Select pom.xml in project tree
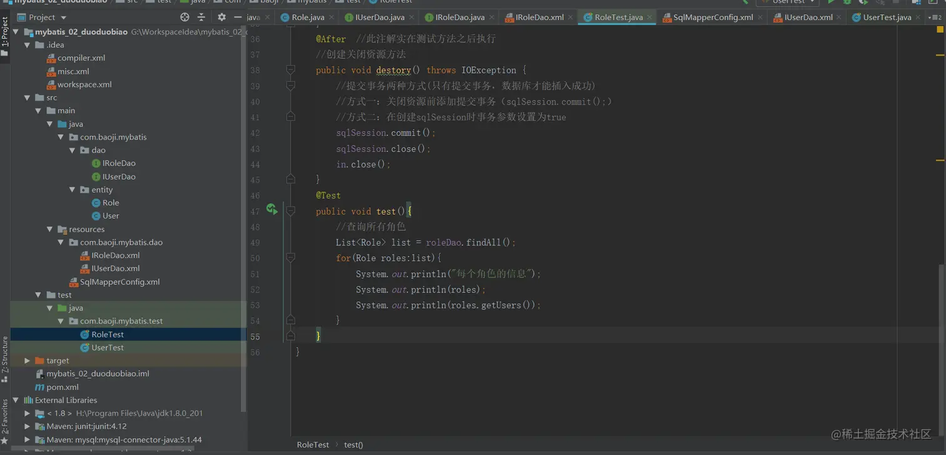946x455 pixels. [x=57, y=387]
